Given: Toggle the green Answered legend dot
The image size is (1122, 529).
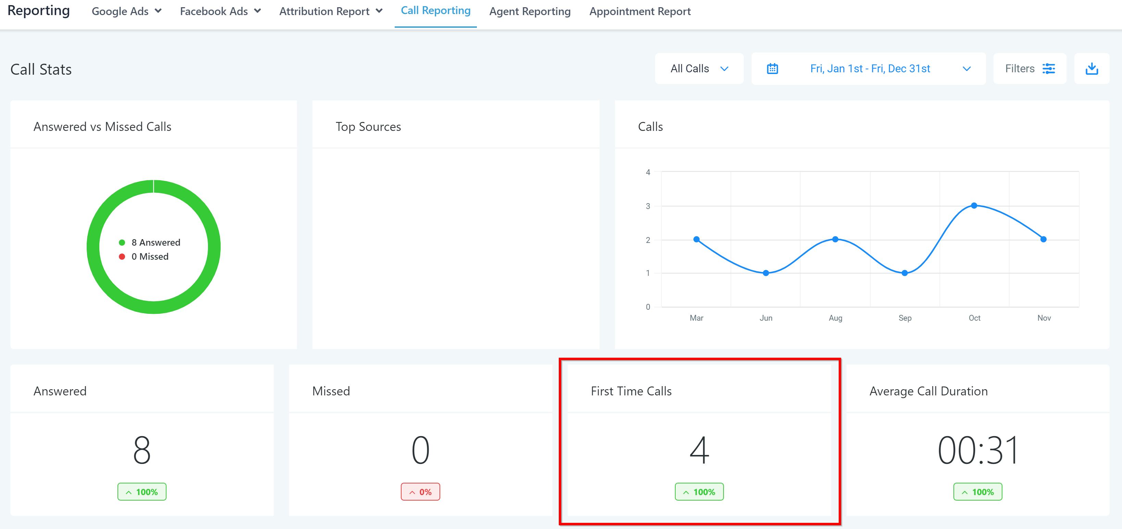Looking at the screenshot, I should [122, 243].
